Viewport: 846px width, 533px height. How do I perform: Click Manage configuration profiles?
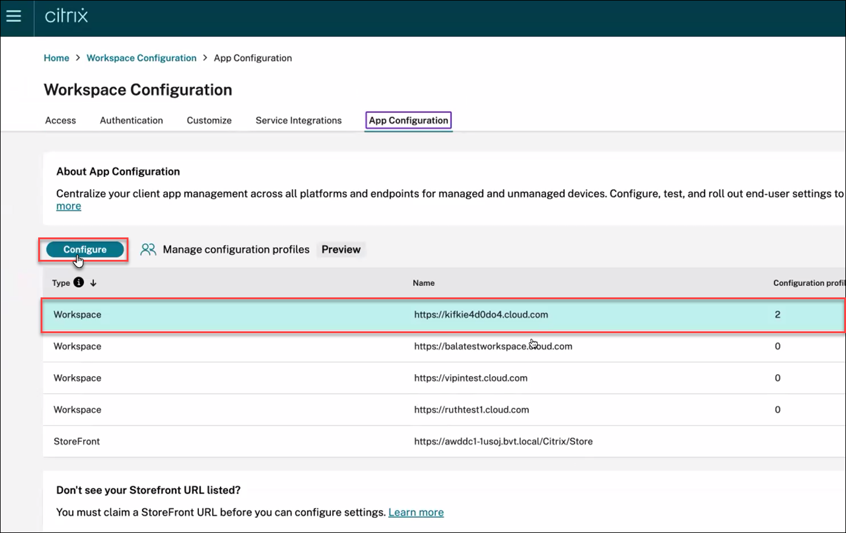pyautogui.click(x=236, y=250)
